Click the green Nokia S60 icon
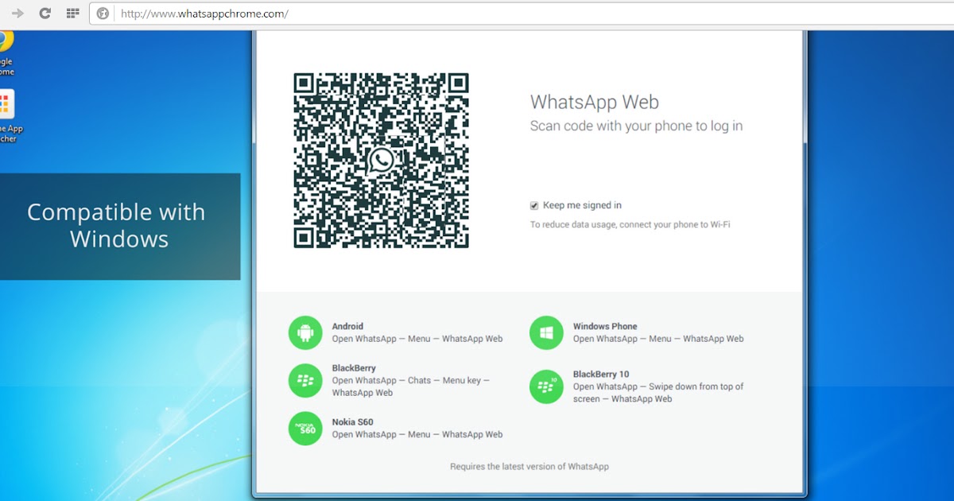954x501 pixels. (x=305, y=429)
